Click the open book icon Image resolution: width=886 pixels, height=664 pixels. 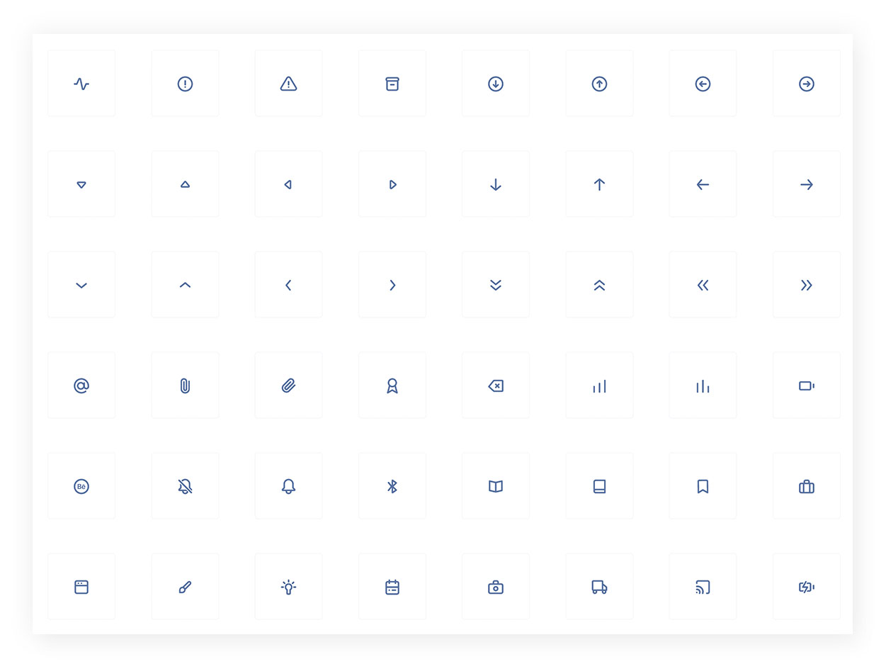[496, 486]
